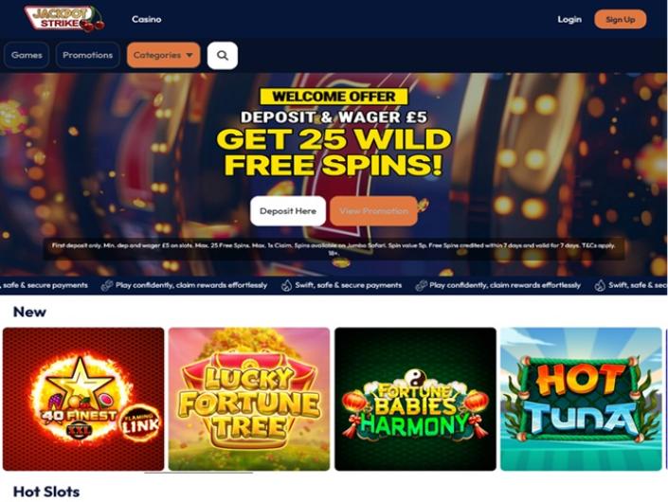Open the Casino menu item
The height and width of the screenshot is (502, 668).
point(147,19)
